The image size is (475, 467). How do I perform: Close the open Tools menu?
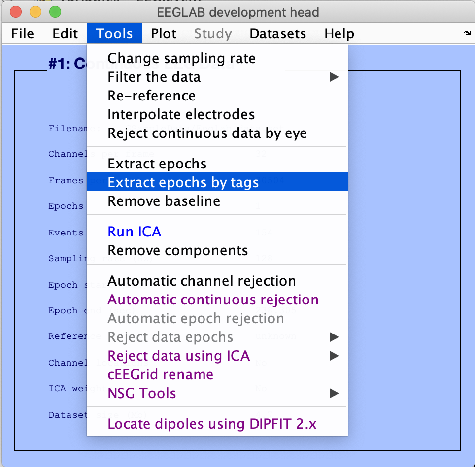[x=114, y=33]
